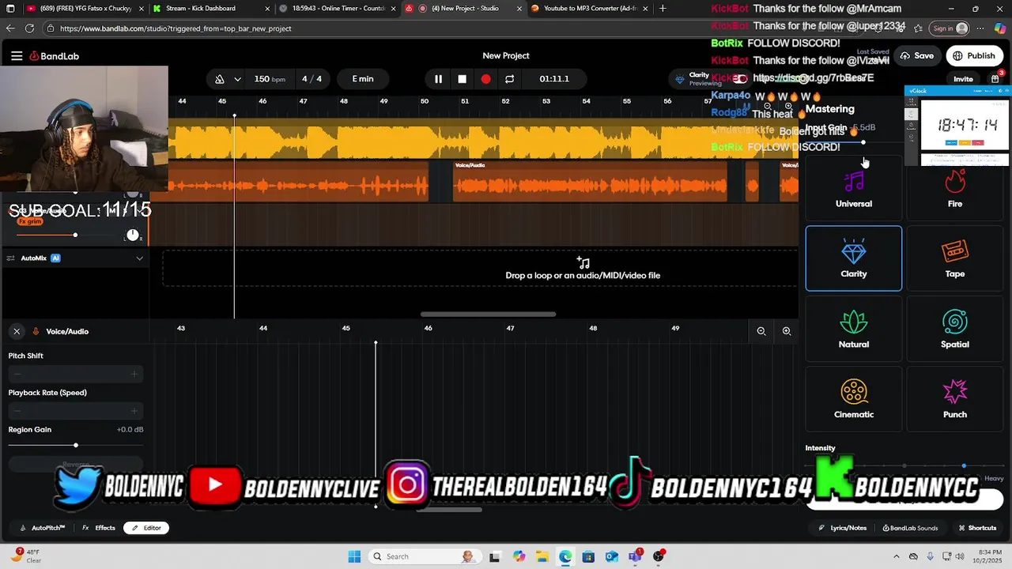Select the Tape mastering preset
Image resolution: width=1012 pixels, height=569 pixels.
[x=955, y=258]
